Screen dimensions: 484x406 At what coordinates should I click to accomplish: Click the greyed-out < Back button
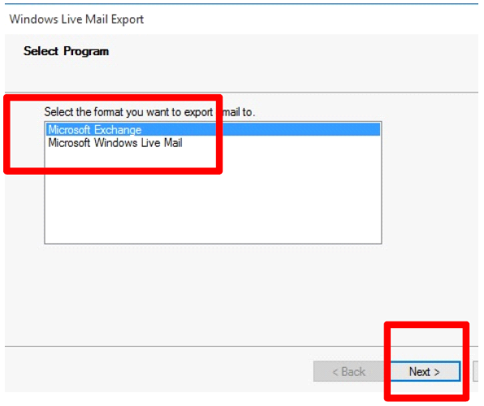349,371
